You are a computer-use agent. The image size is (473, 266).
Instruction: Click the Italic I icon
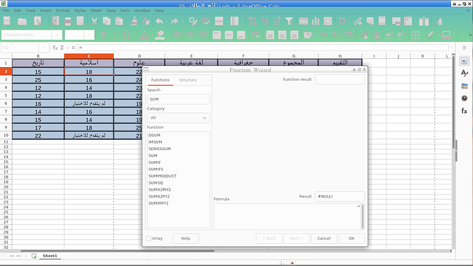(x=115, y=35)
